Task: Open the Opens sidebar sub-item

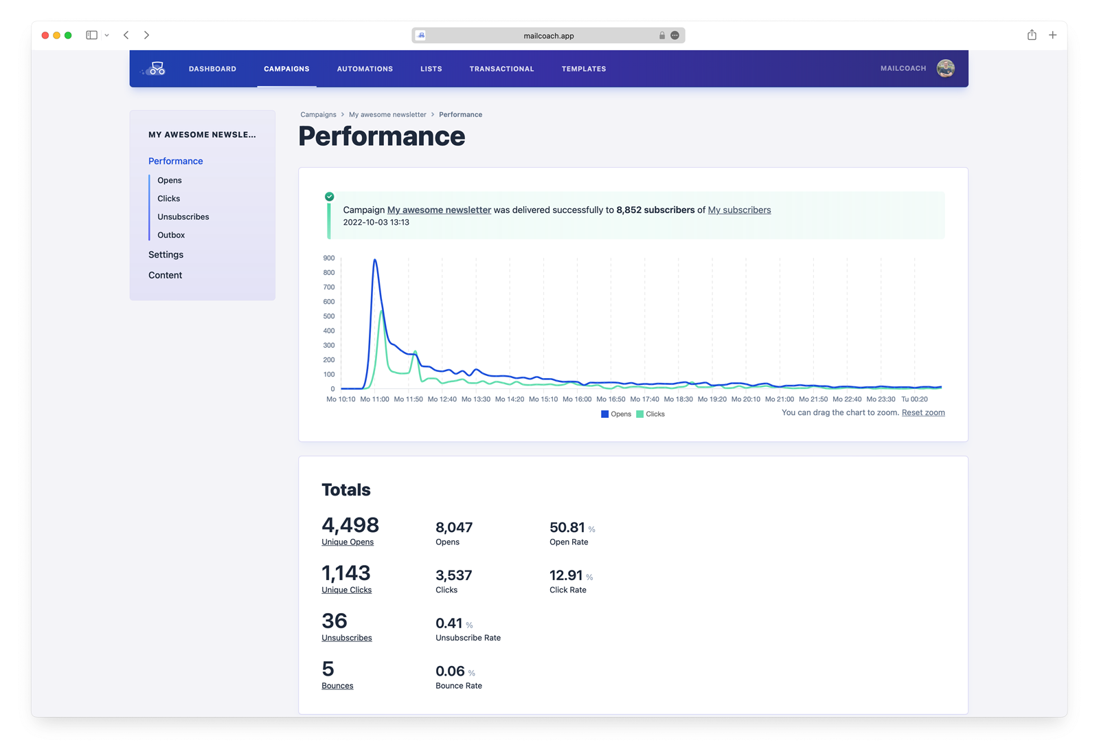Action: [x=170, y=180]
